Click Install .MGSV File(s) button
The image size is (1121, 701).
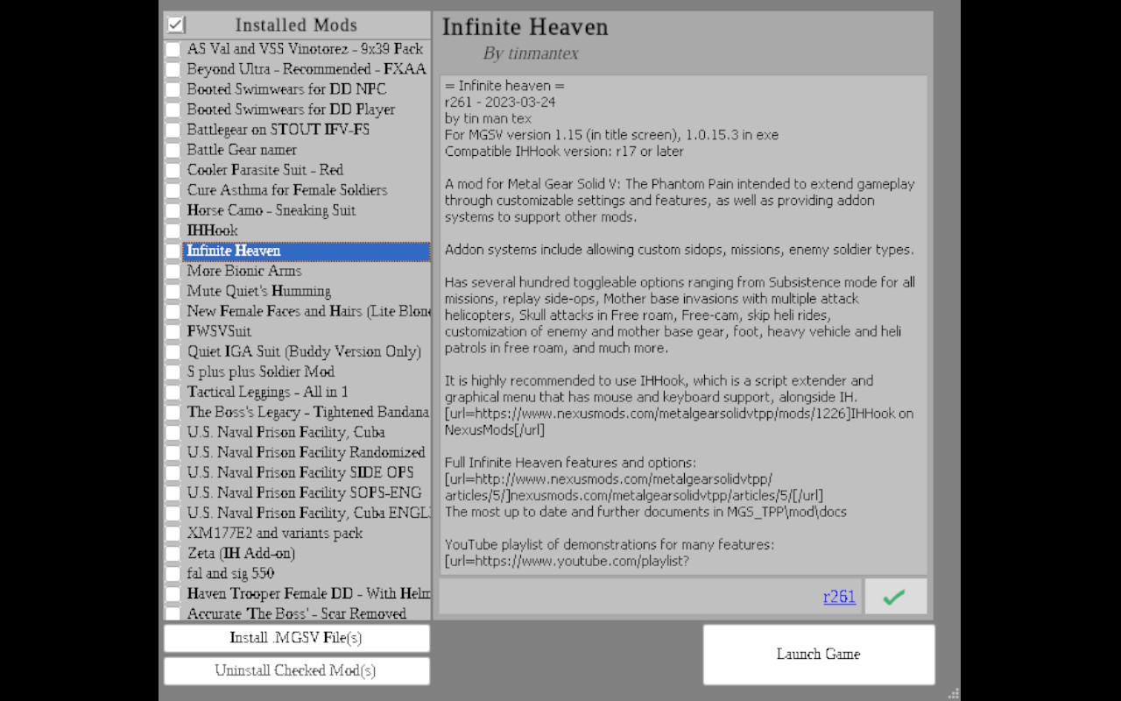point(296,638)
